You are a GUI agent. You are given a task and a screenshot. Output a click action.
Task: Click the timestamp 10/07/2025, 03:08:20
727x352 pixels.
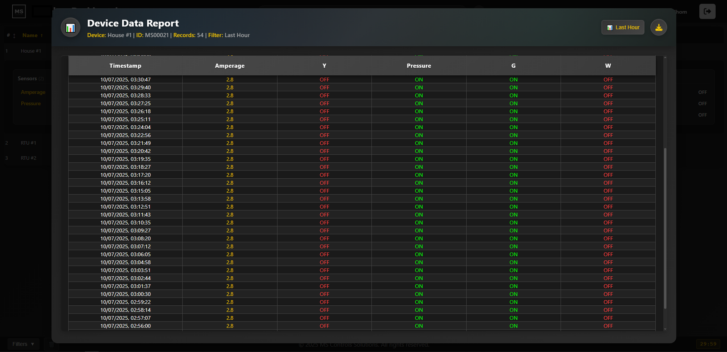click(125, 238)
